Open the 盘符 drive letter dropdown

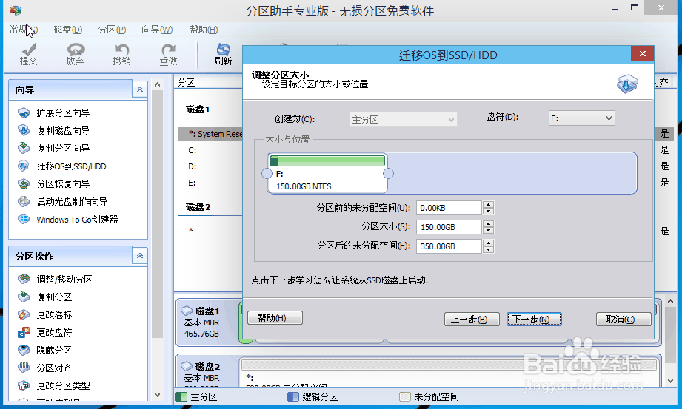(x=581, y=118)
